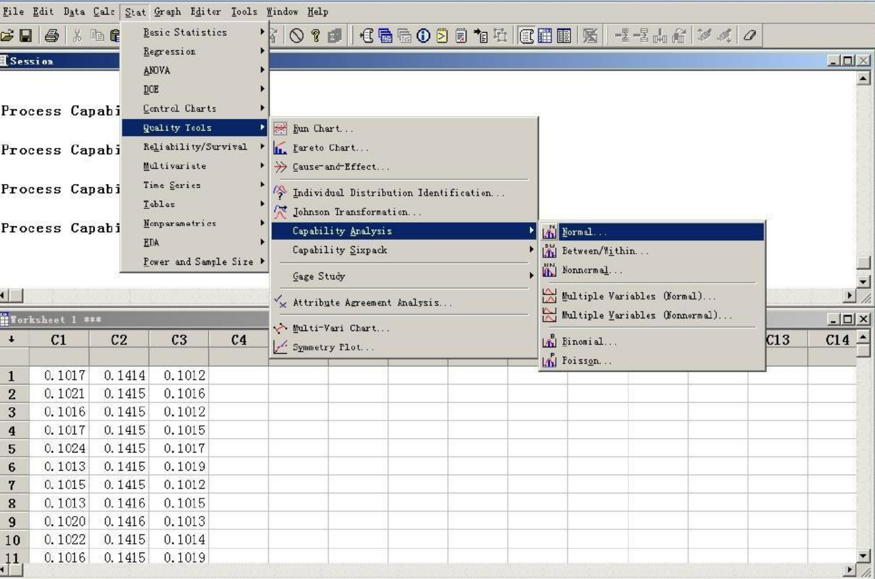Expand the Basic Statistics submenu
This screenshot has height=579, width=875.
pos(195,32)
